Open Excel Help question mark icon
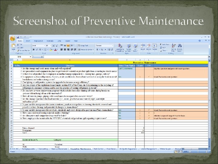This screenshot has width=218, height=164. click(200, 41)
